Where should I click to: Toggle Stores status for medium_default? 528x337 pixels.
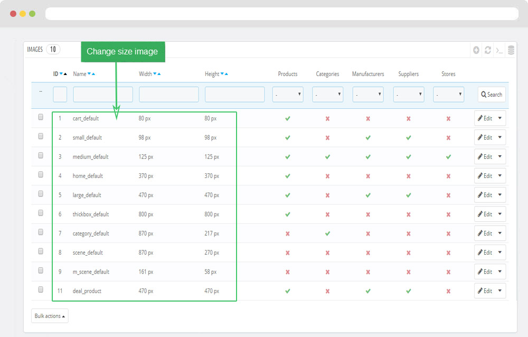coord(448,157)
